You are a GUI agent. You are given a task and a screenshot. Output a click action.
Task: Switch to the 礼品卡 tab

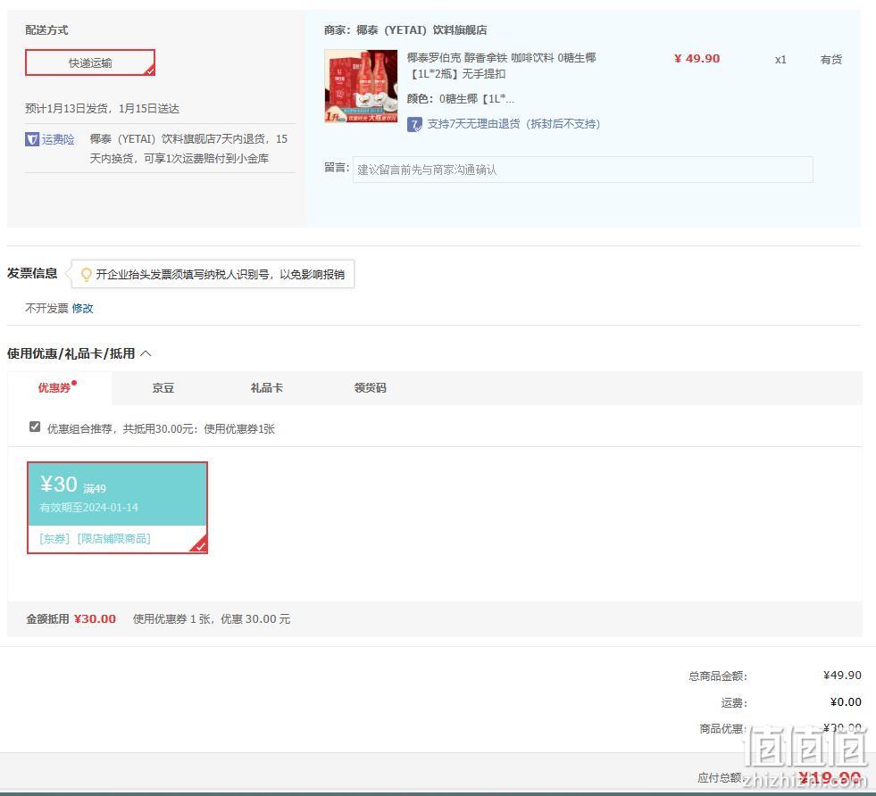(266, 387)
